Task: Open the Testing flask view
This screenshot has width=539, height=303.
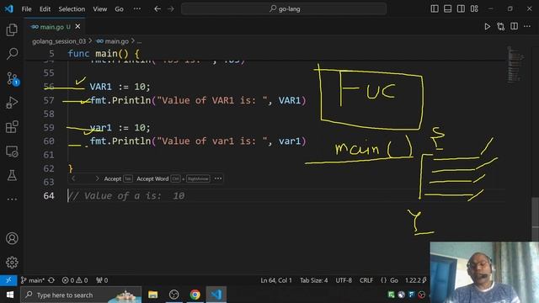Action: coord(12,175)
